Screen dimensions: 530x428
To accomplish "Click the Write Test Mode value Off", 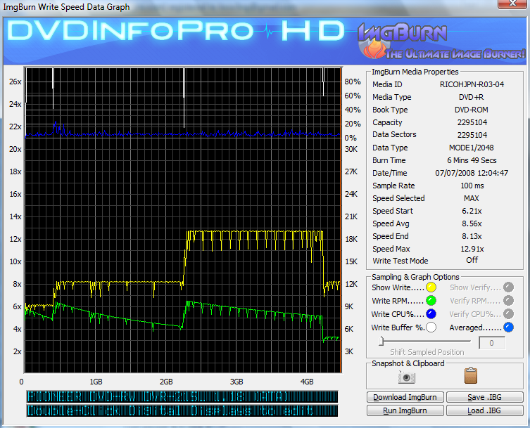I will click(472, 260).
